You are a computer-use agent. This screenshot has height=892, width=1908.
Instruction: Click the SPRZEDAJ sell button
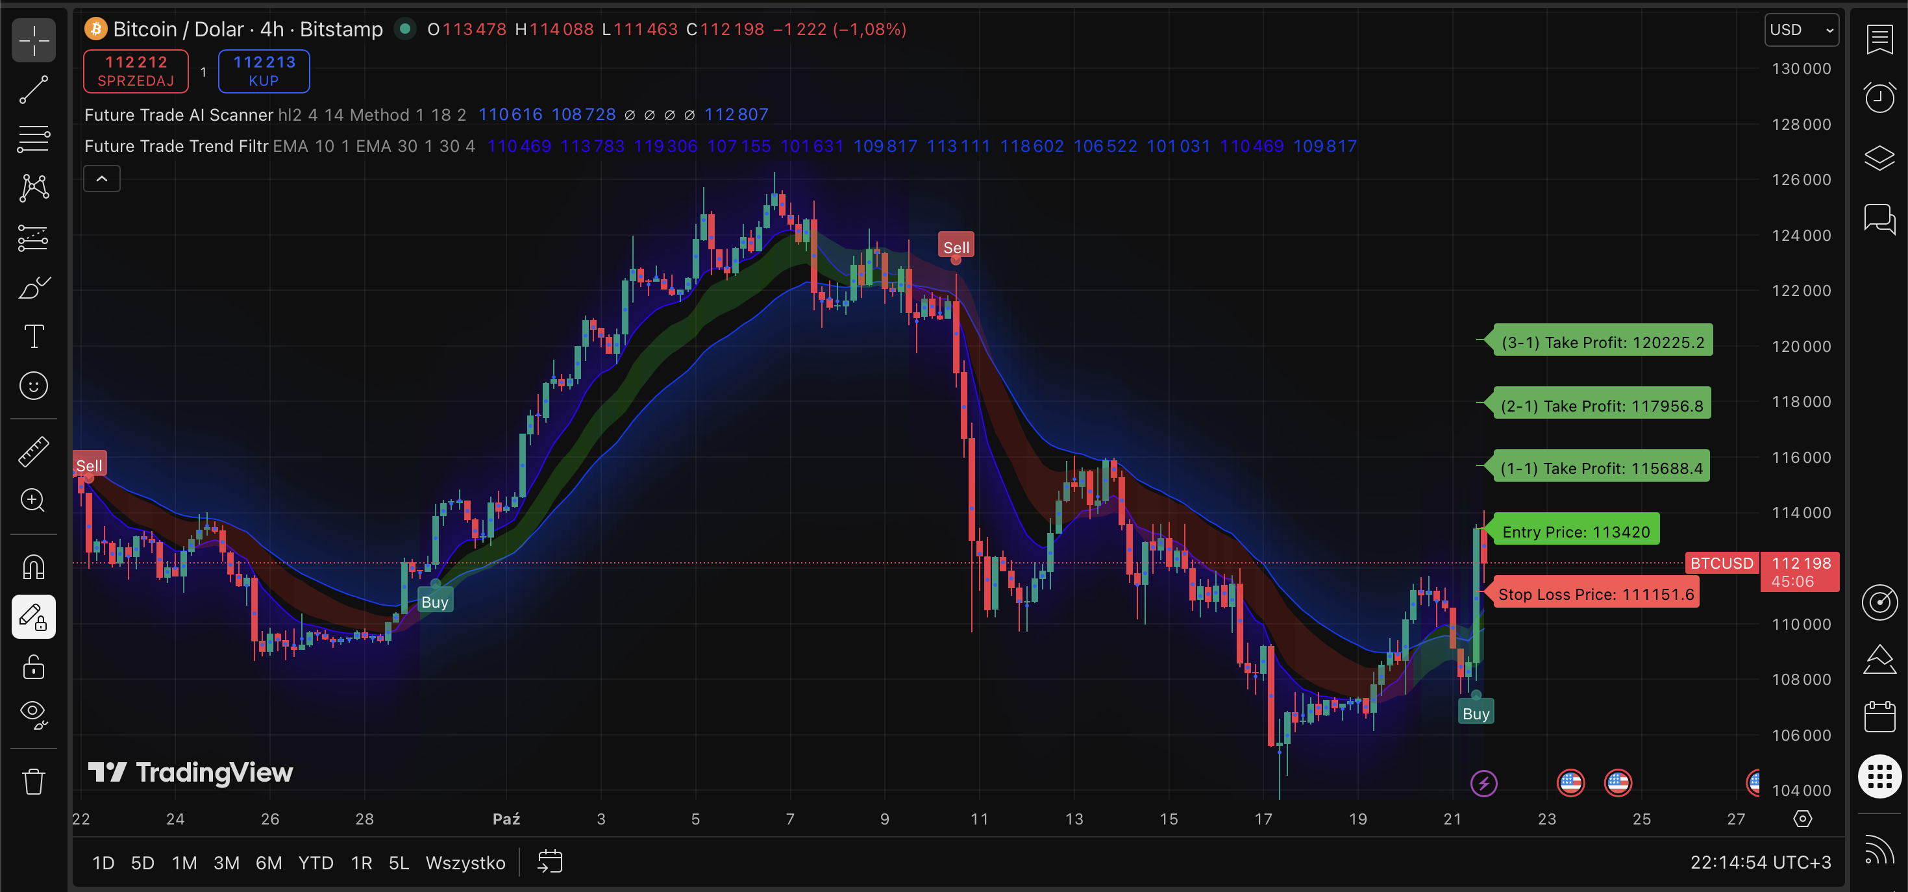coord(136,71)
